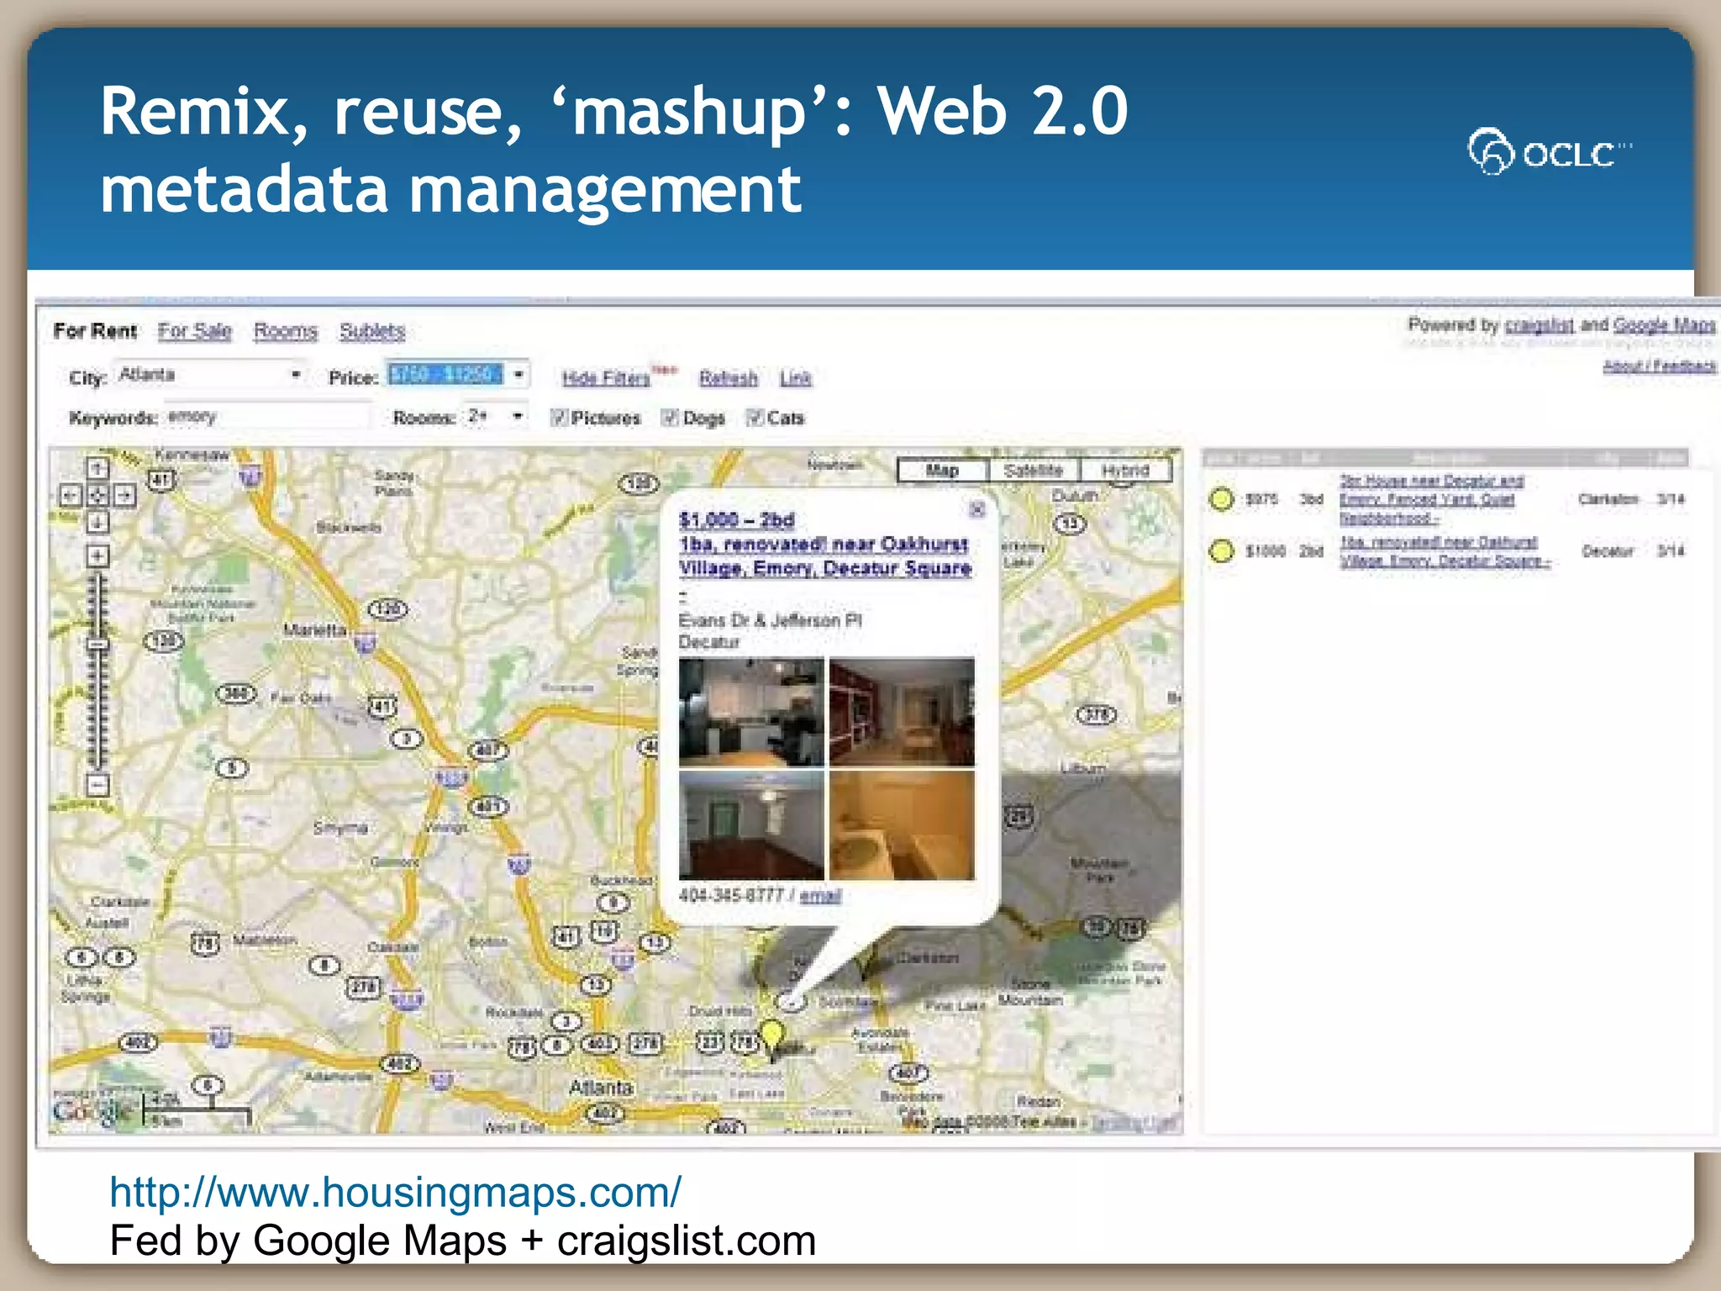Screen dimensions: 1721x1291
Task: Toggle the Cats checkbox
Action: tap(754, 417)
